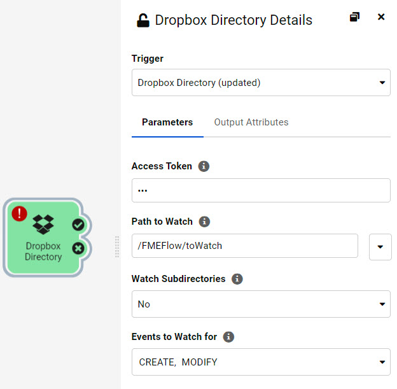Viewport: 397px width, 389px height.
Task: Select the Dropbox Directory node label
Action: pos(43,251)
